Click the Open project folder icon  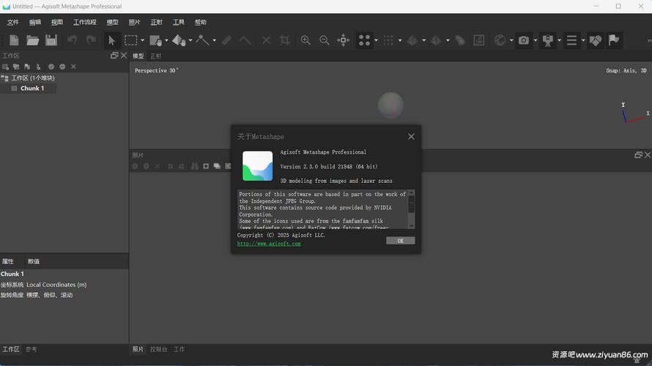tap(33, 40)
